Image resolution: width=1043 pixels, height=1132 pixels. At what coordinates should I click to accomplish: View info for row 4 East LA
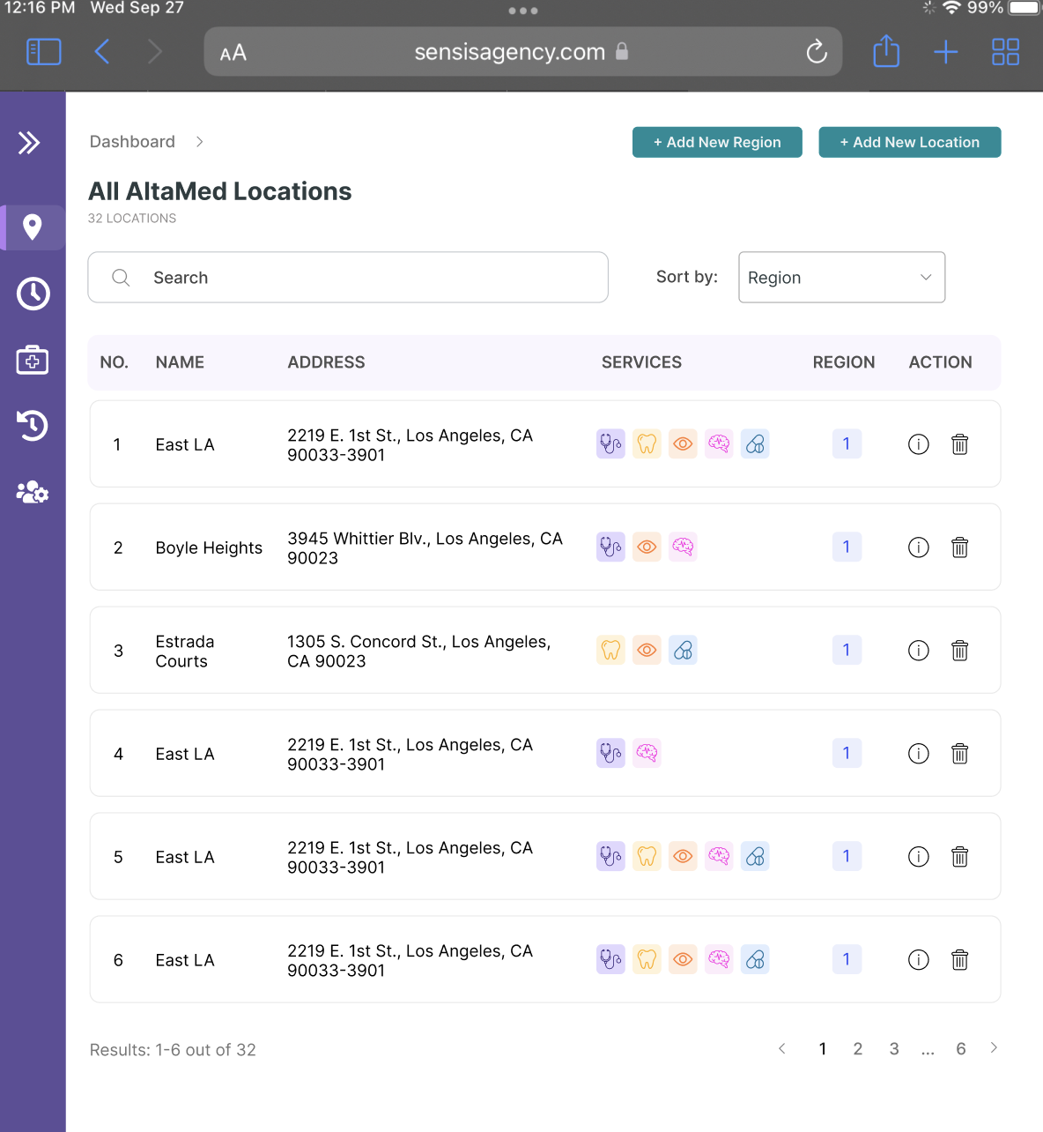coord(919,754)
